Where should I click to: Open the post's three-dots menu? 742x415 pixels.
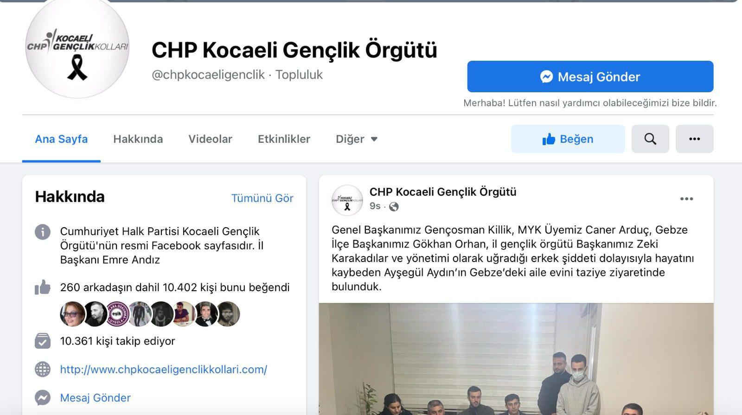pyautogui.click(x=686, y=199)
